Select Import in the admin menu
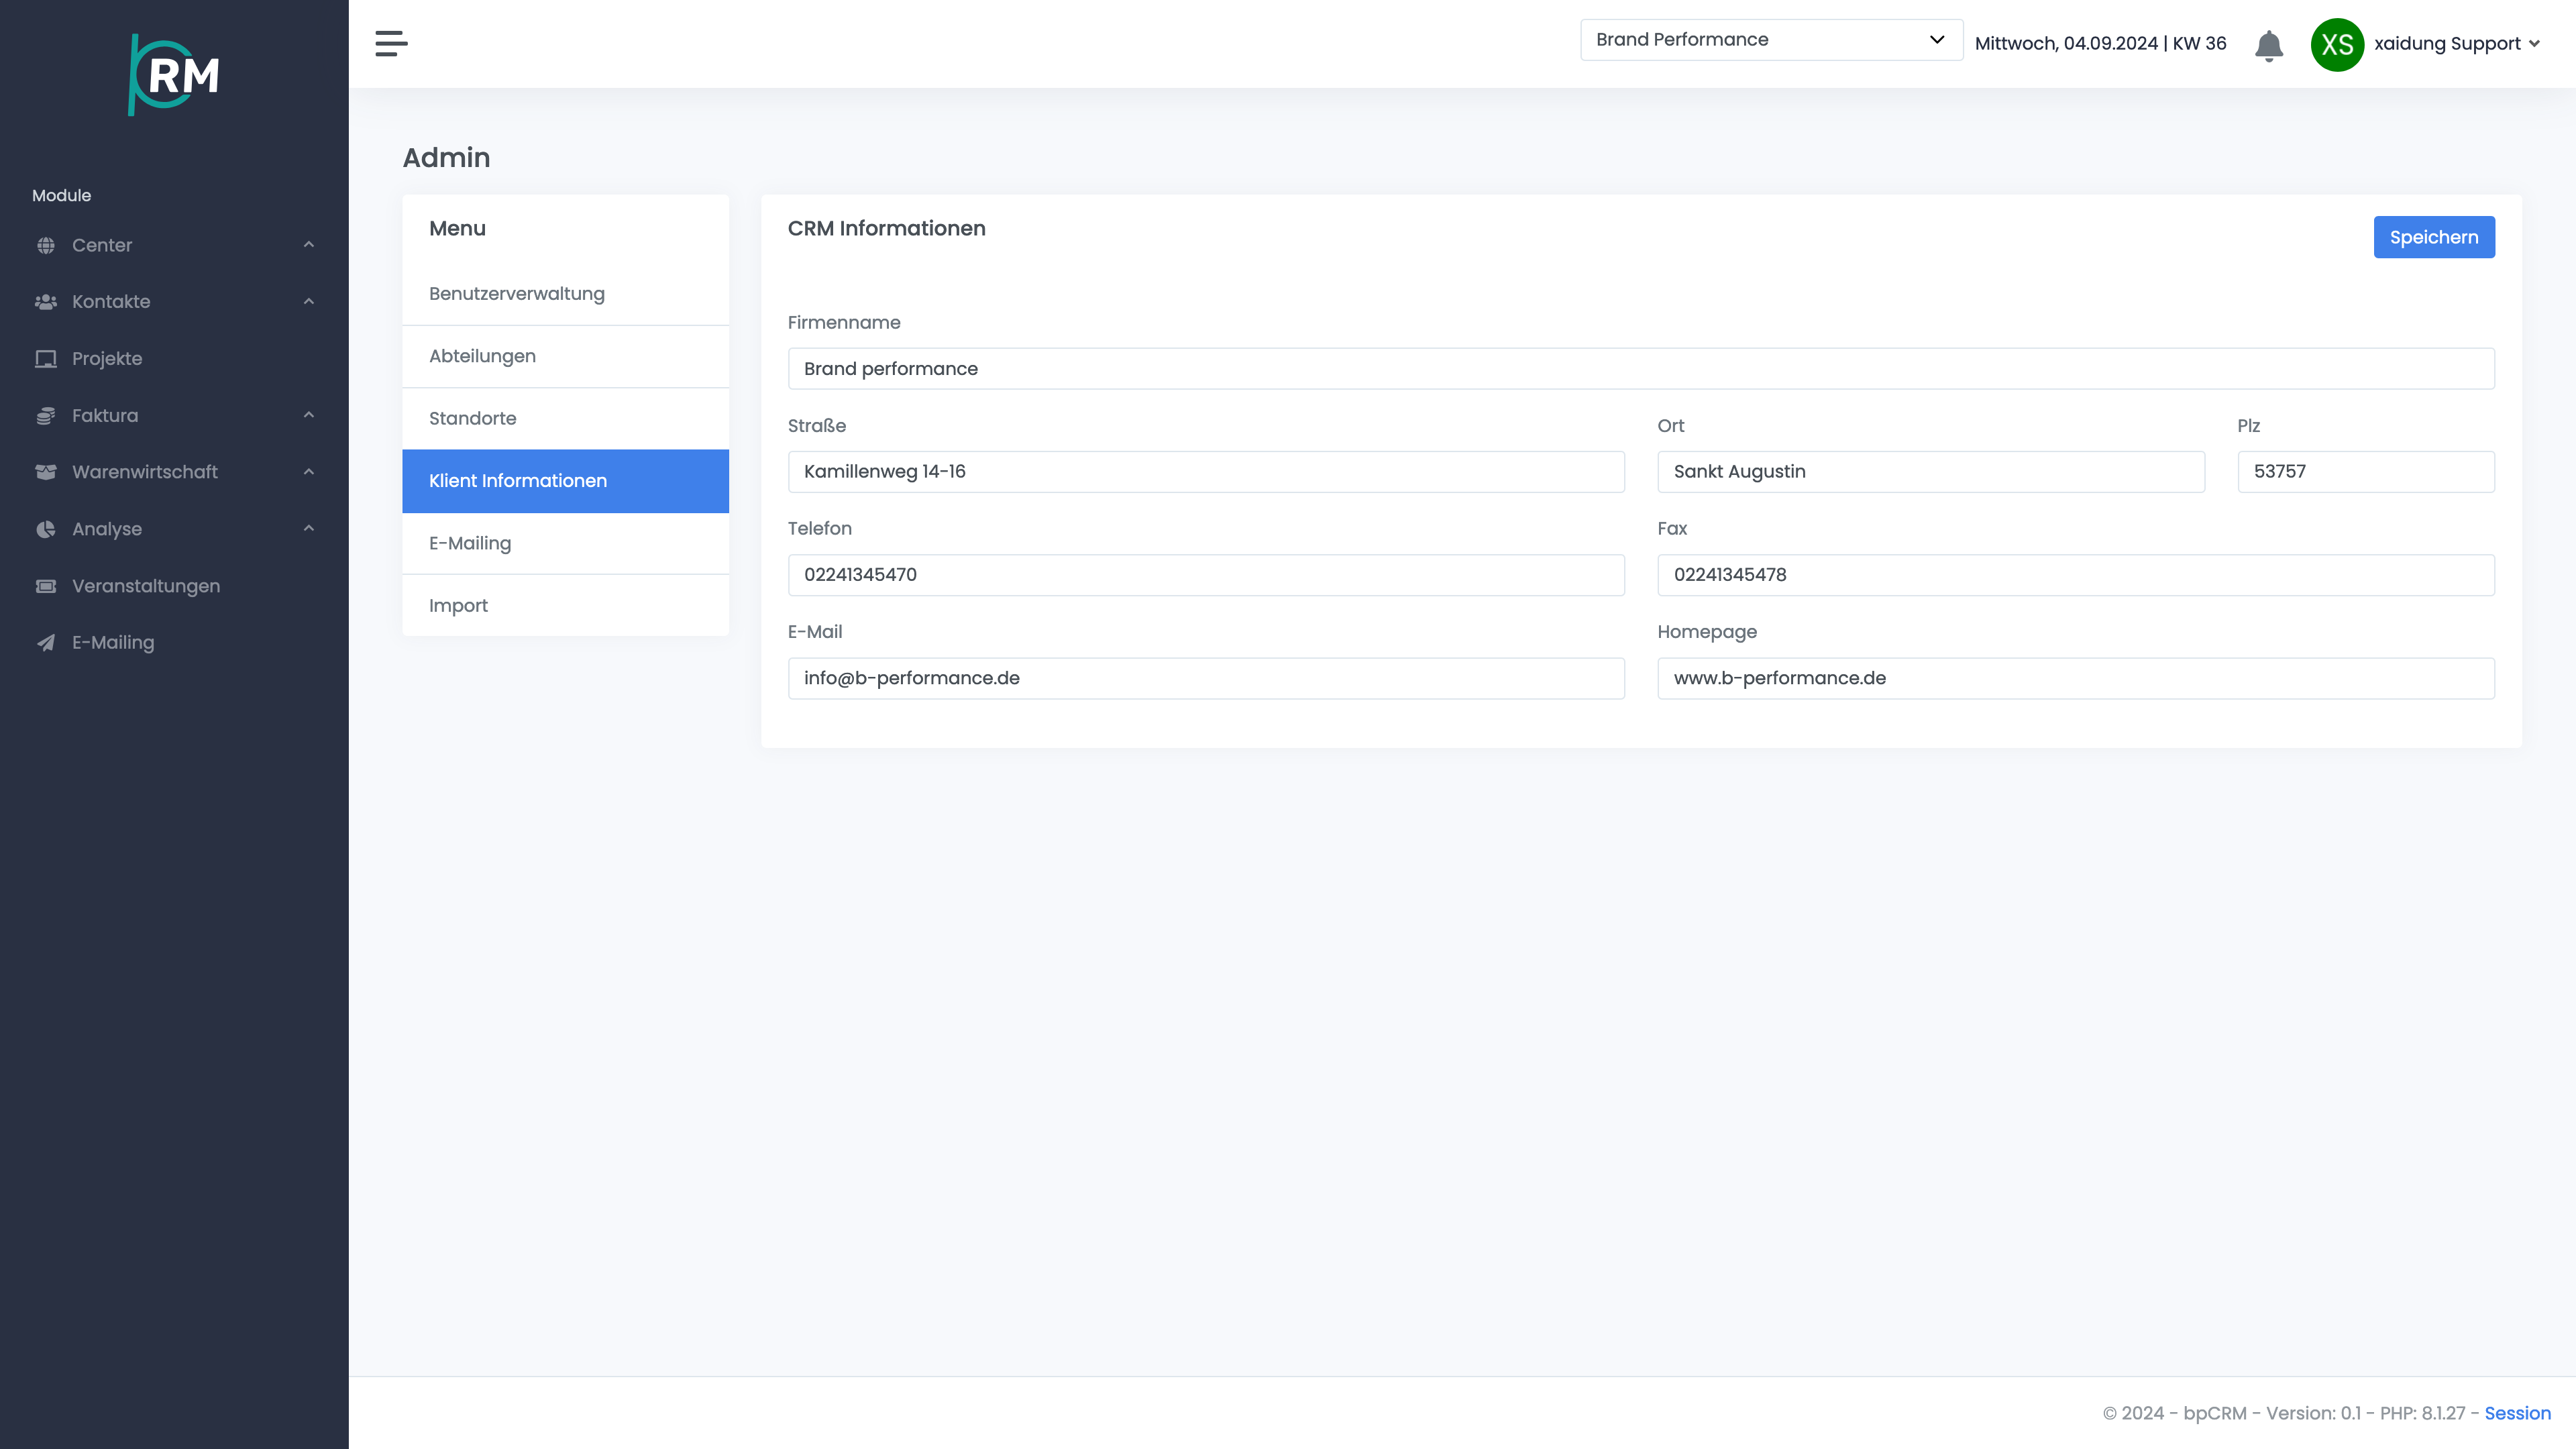 click(565, 606)
